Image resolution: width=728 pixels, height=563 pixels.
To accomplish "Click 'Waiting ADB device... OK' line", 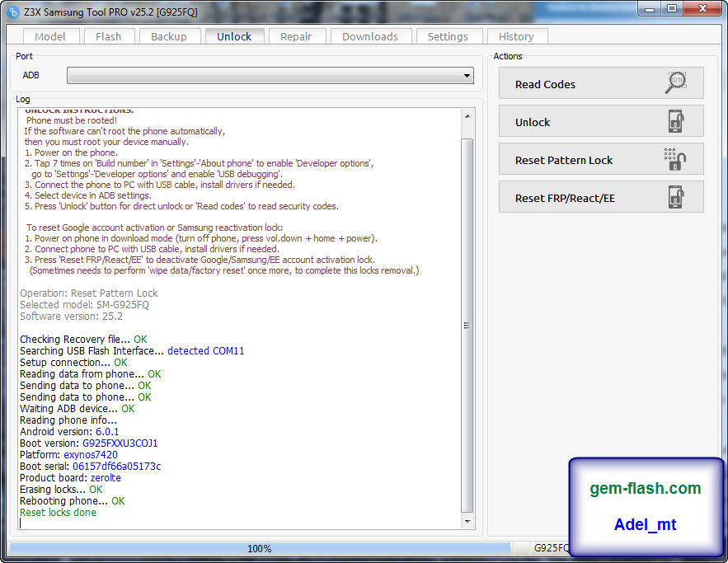I will pos(77,409).
